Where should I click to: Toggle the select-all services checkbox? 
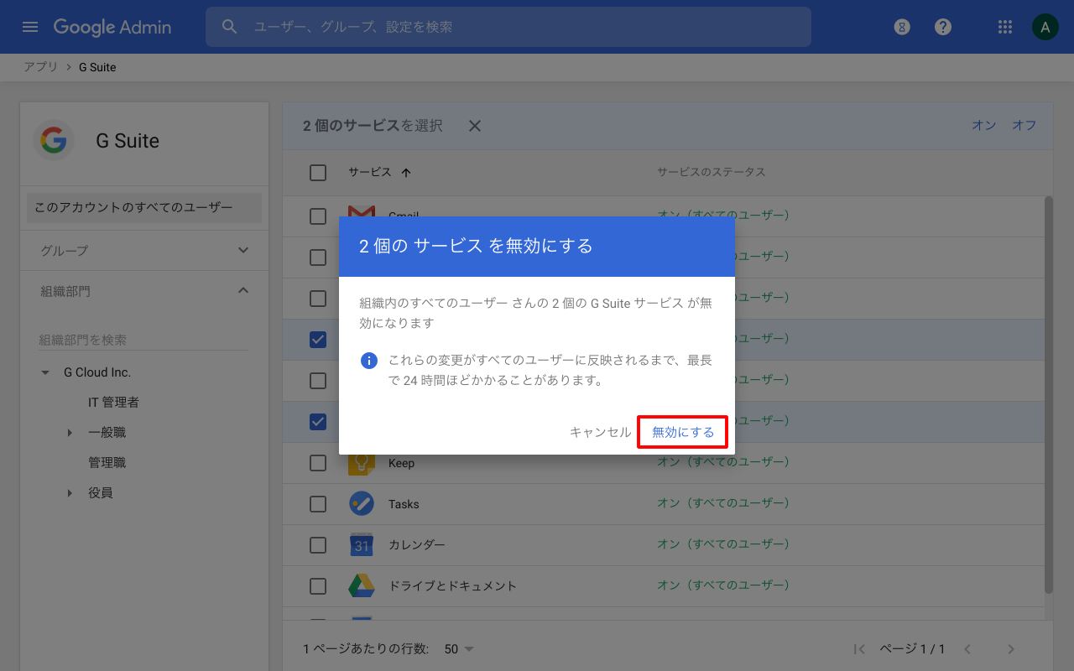pyautogui.click(x=318, y=173)
